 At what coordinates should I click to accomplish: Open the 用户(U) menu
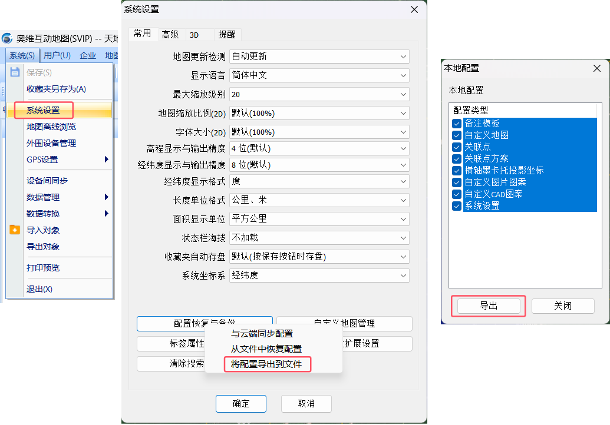coord(57,55)
